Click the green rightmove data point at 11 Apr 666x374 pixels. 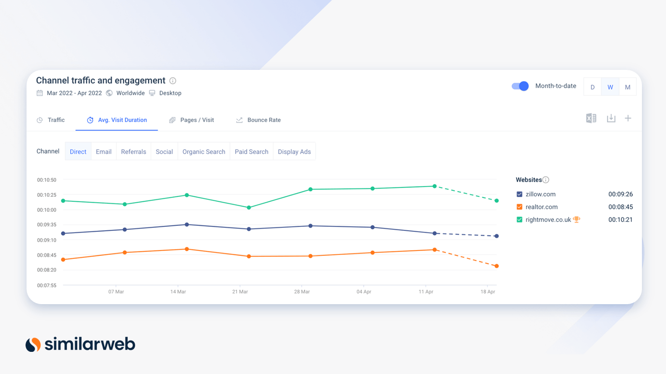pyautogui.click(x=434, y=187)
